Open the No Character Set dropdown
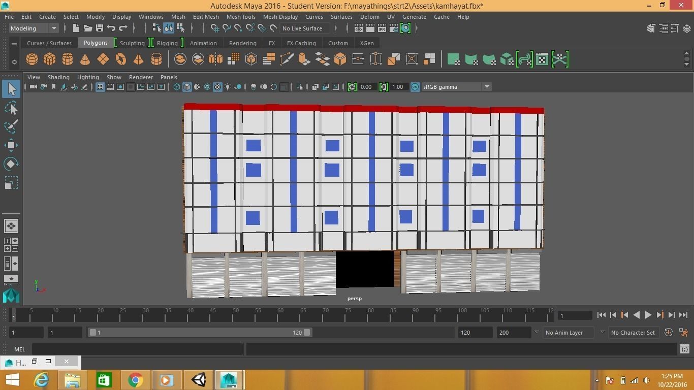This screenshot has height=390, width=694. [x=633, y=333]
